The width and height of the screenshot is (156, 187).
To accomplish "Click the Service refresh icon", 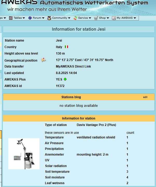I will coord(75,18).
